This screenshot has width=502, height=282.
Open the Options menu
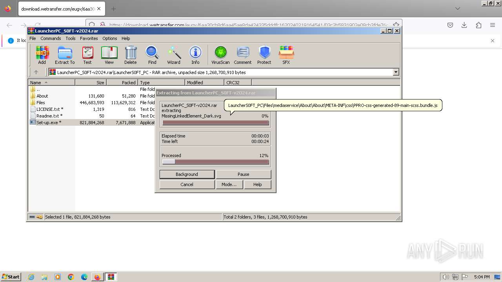point(110,38)
